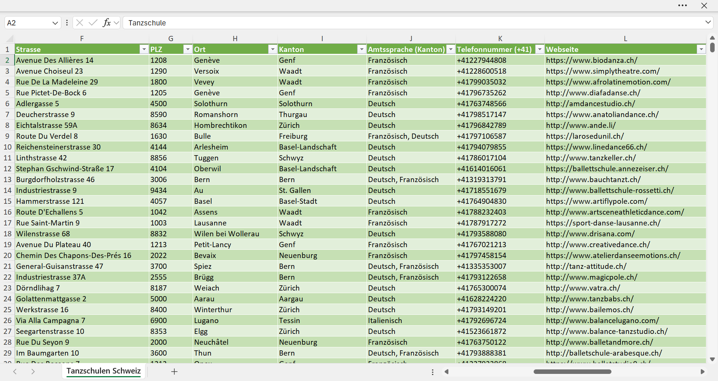
Task: Open link https://www.simplytheatre.com/
Action: [x=603, y=71]
